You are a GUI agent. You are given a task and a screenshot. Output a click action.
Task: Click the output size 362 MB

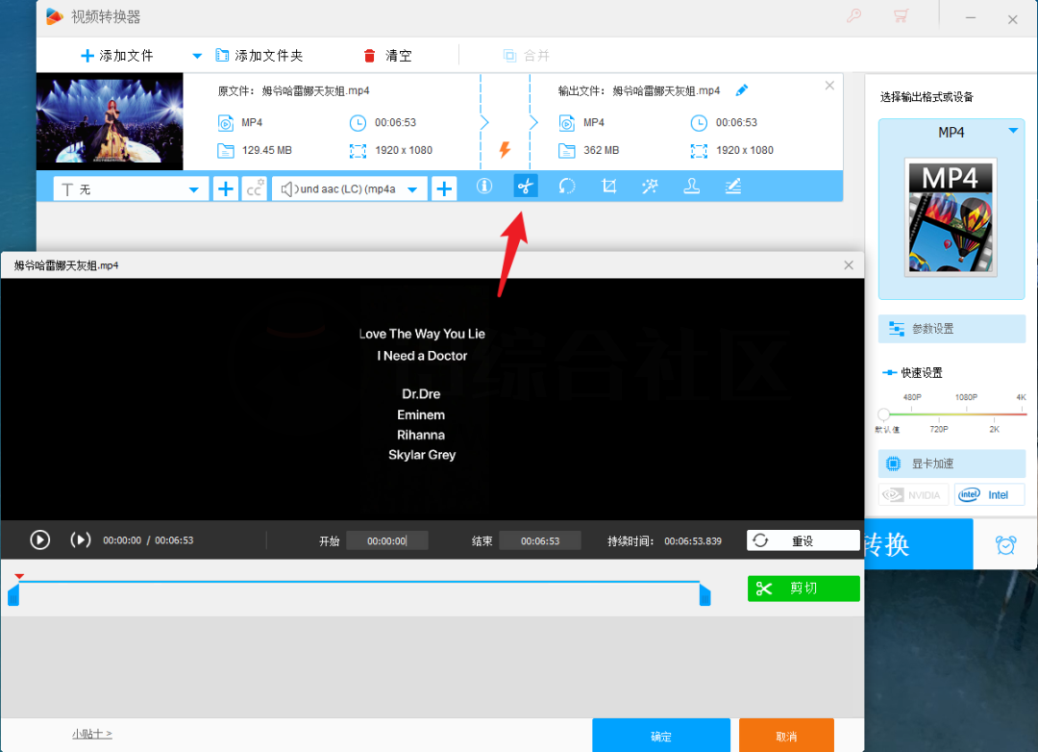tap(601, 150)
